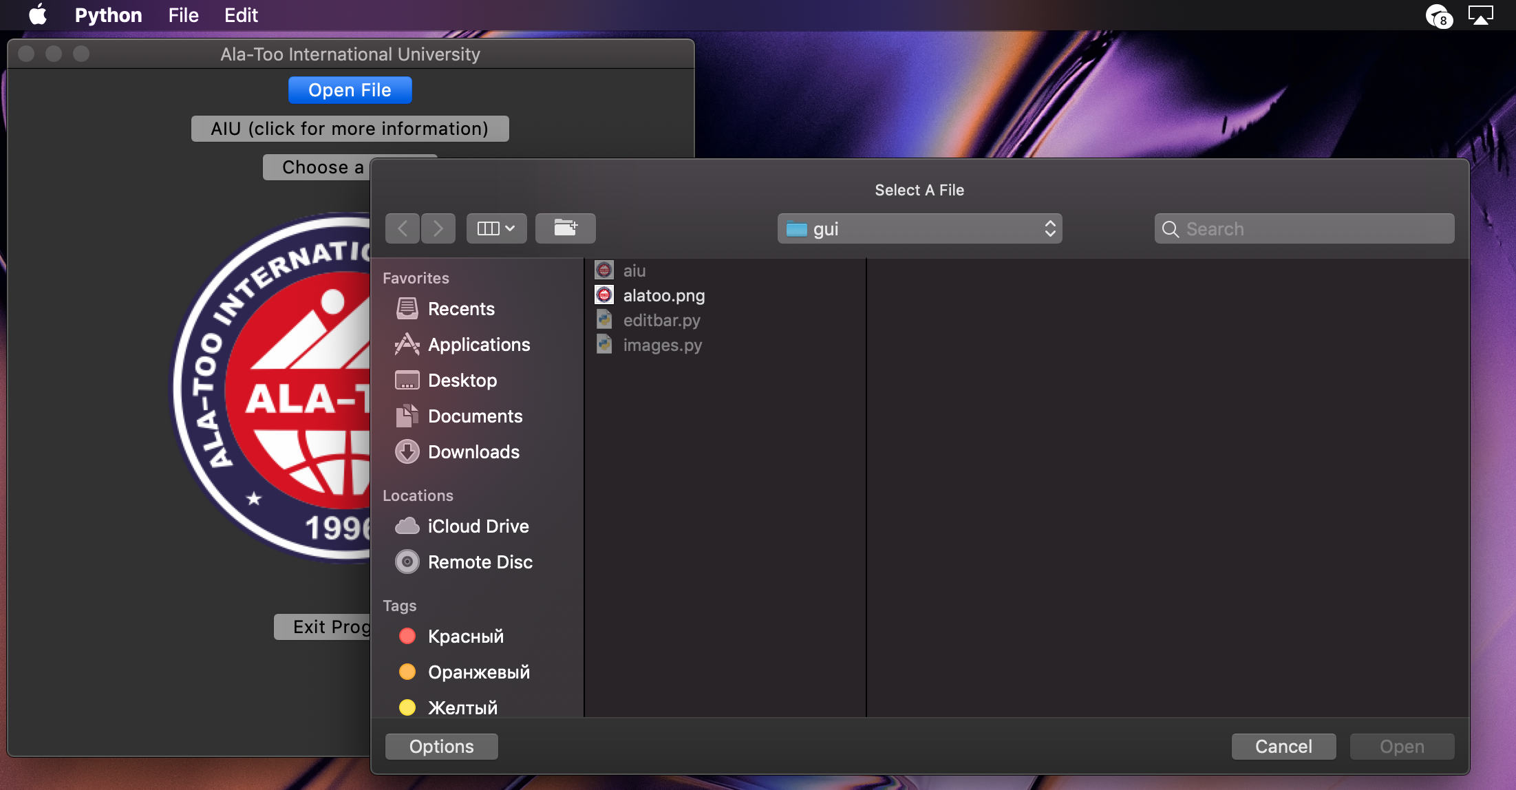
Task: Open AirPlay display menu bar icon
Action: pos(1480,15)
